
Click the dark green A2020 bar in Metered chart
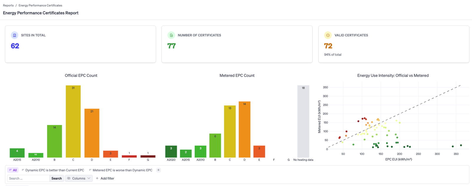[x=171, y=151]
